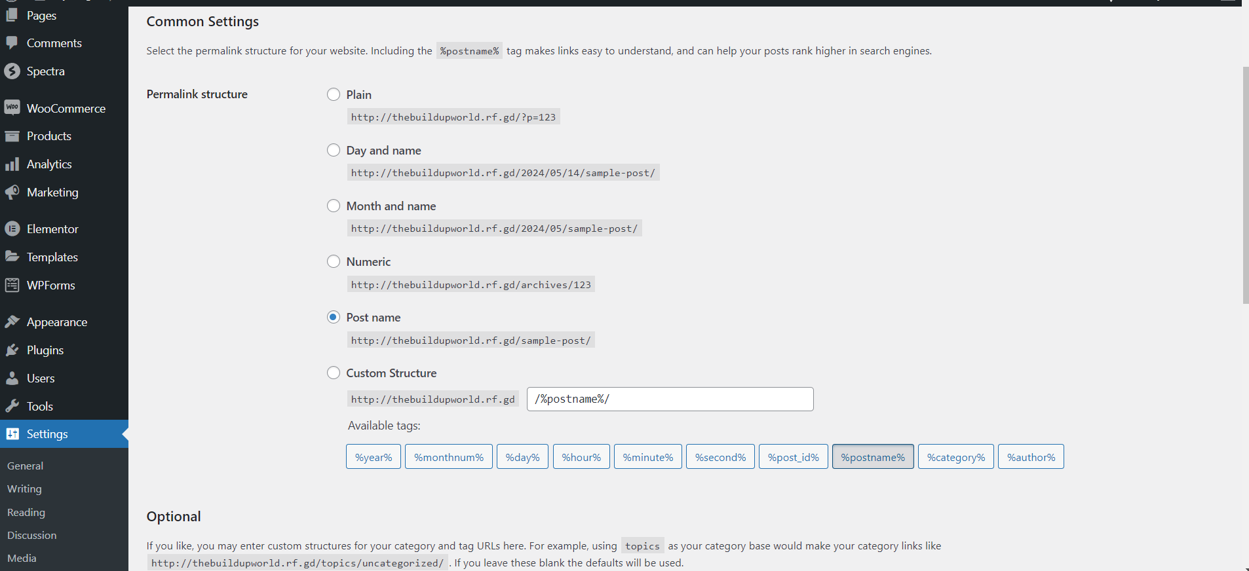Screen dimensions: 1249x571
Task: Open the WooCommerce menu
Action: coord(66,108)
